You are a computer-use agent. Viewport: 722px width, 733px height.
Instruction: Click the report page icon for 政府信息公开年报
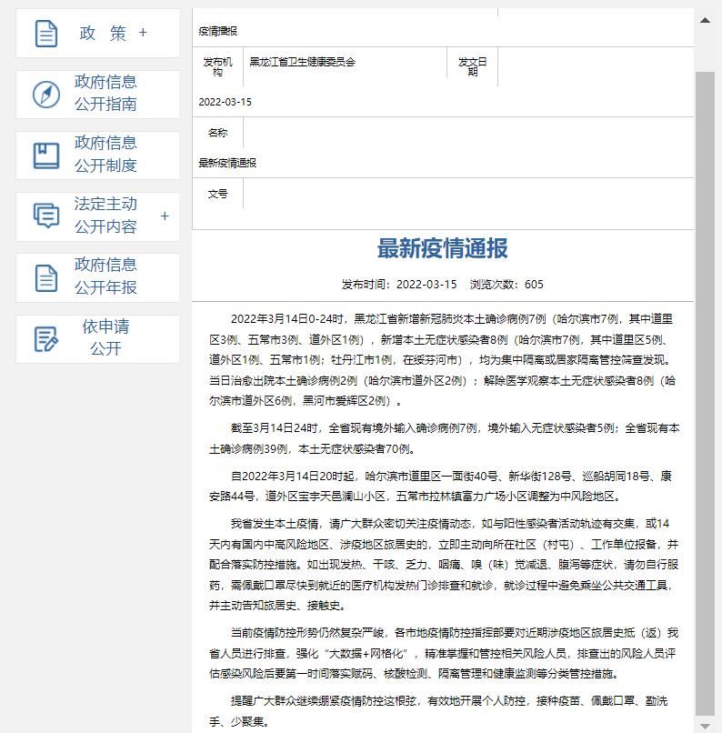click(46, 277)
